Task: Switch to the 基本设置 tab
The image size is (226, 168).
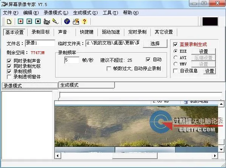Action: coord(14,32)
